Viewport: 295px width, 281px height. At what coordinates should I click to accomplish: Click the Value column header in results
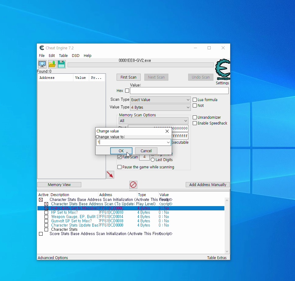click(81, 78)
